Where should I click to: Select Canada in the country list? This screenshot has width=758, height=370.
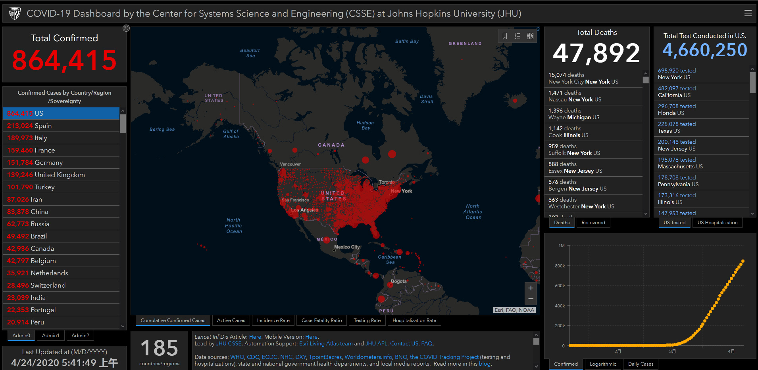coord(61,248)
